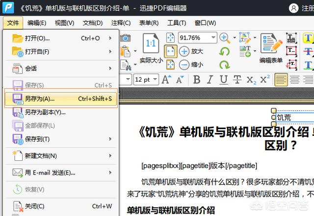Select the strikeout text annotation tool
This screenshot has height=216, width=314.
pos(308,51)
